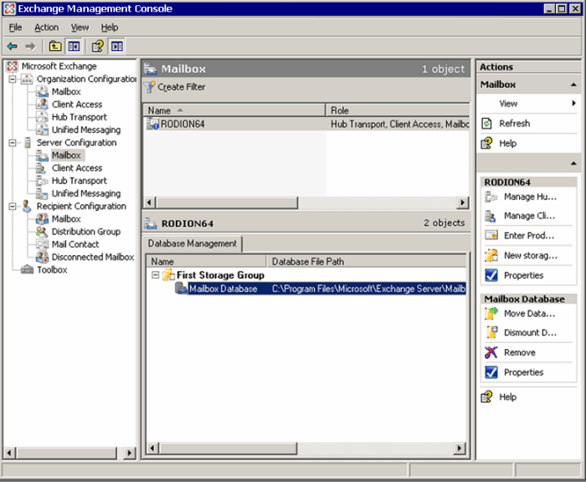
Task: Click the Remove red X icon
Action: (x=491, y=352)
